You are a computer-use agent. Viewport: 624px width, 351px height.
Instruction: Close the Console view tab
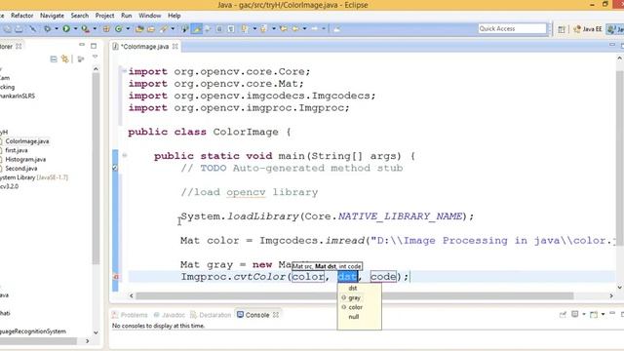click(x=276, y=315)
